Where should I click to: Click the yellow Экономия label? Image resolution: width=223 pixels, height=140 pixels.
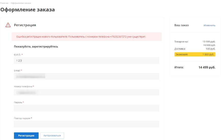point(182,54)
